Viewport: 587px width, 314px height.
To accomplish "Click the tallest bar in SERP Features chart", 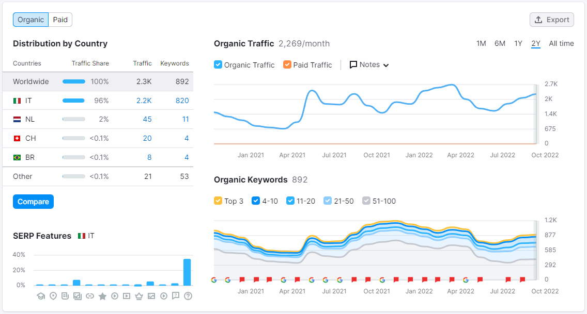I will [187, 272].
